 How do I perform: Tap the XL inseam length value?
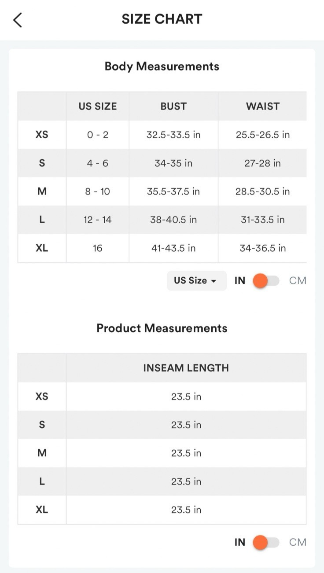pyautogui.click(x=186, y=510)
